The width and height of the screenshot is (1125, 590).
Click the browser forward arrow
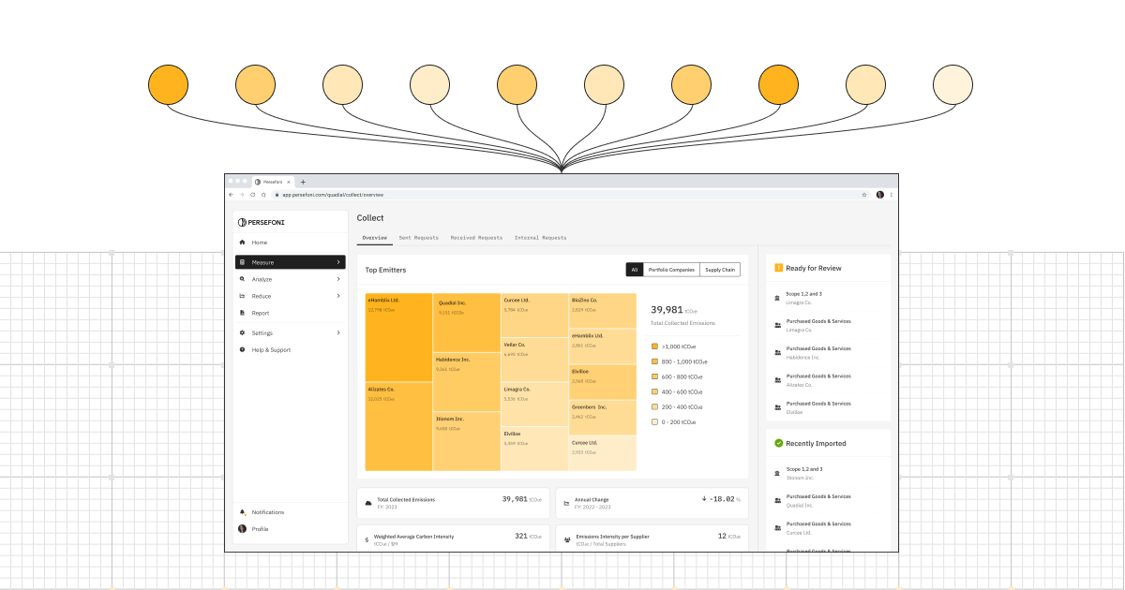[x=242, y=194]
